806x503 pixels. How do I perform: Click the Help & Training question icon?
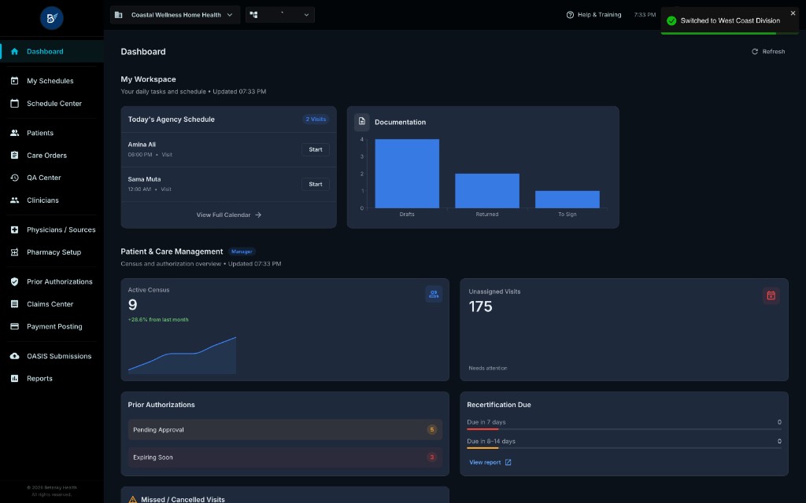click(570, 15)
